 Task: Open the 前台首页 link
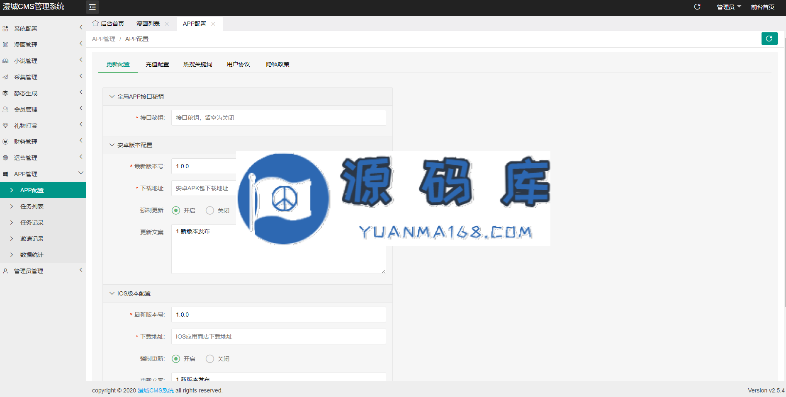(x=762, y=7)
